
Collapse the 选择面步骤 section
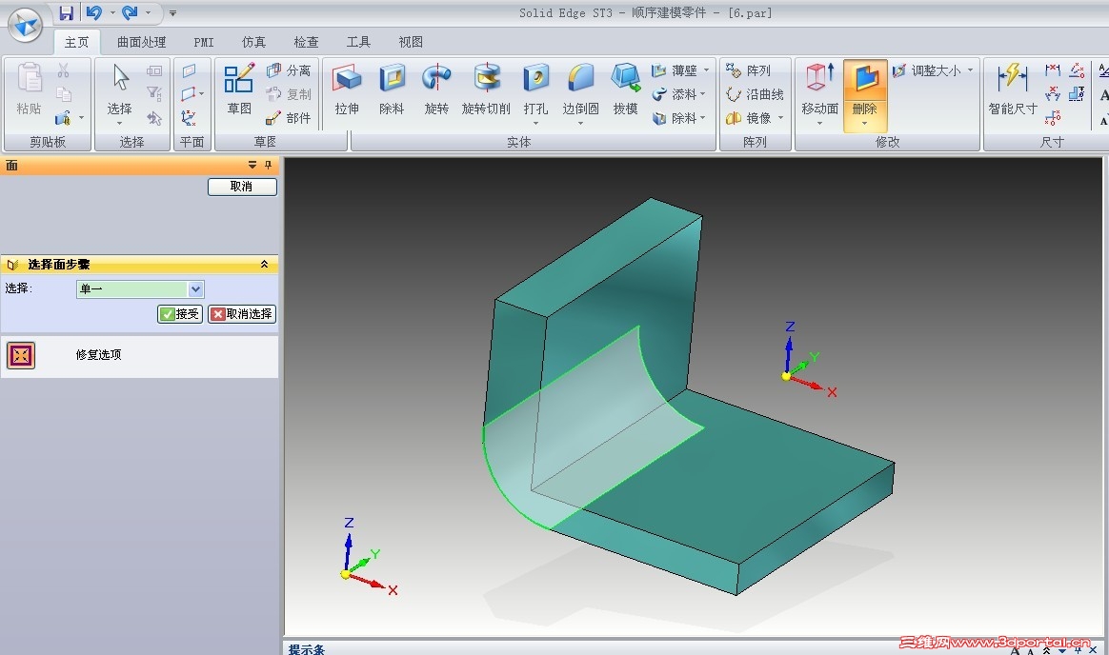[x=264, y=265]
